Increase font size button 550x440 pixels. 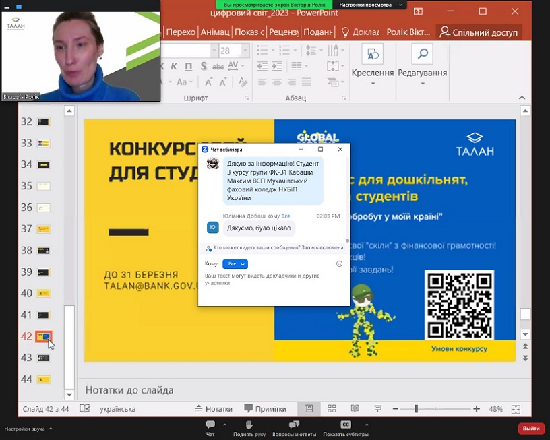(209, 82)
